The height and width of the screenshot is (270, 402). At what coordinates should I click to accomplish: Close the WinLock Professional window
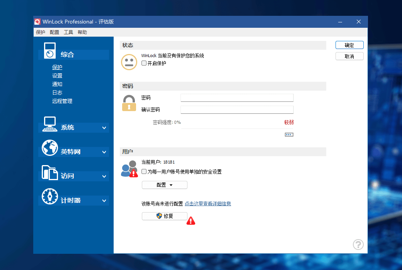coord(359,22)
